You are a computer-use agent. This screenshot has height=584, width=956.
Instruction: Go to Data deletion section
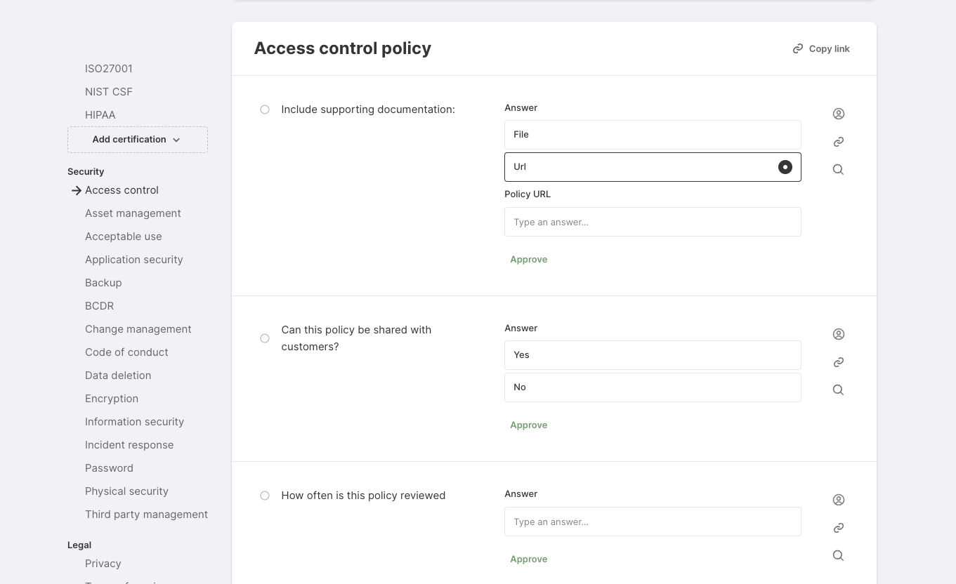tap(118, 376)
